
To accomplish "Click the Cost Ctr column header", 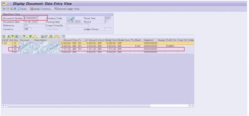I will (x=183, y=40).
